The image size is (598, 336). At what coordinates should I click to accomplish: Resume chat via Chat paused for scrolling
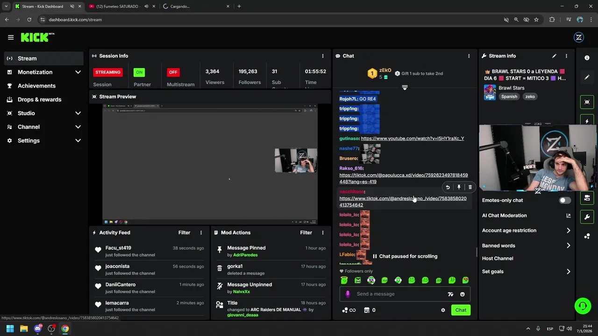click(405, 256)
